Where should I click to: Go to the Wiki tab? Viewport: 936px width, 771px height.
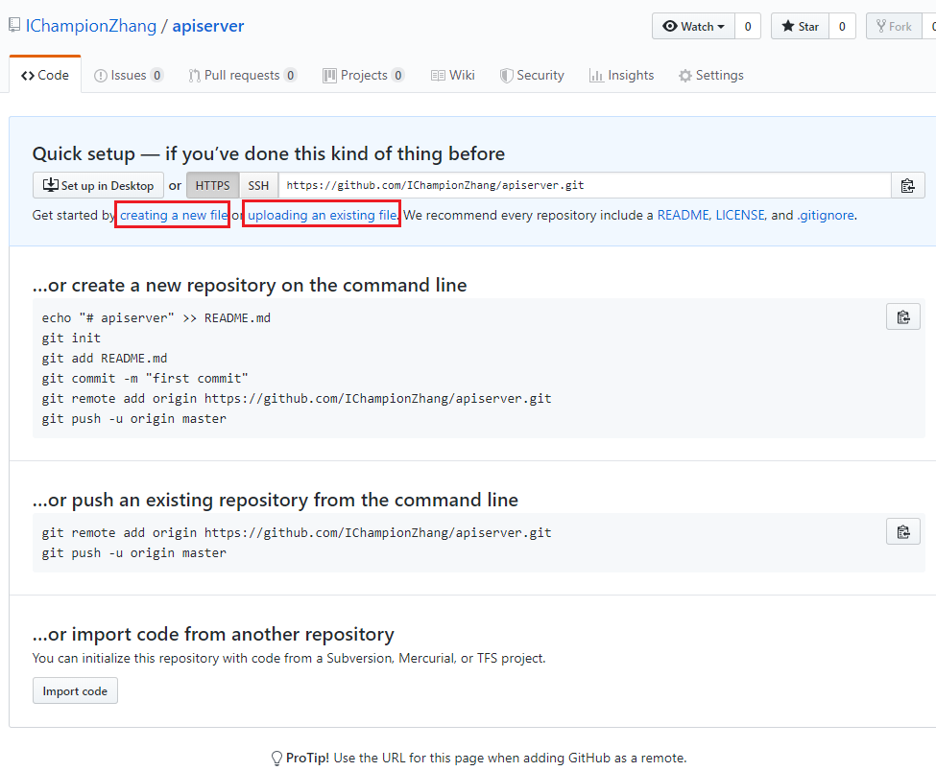(x=453, y=75)
